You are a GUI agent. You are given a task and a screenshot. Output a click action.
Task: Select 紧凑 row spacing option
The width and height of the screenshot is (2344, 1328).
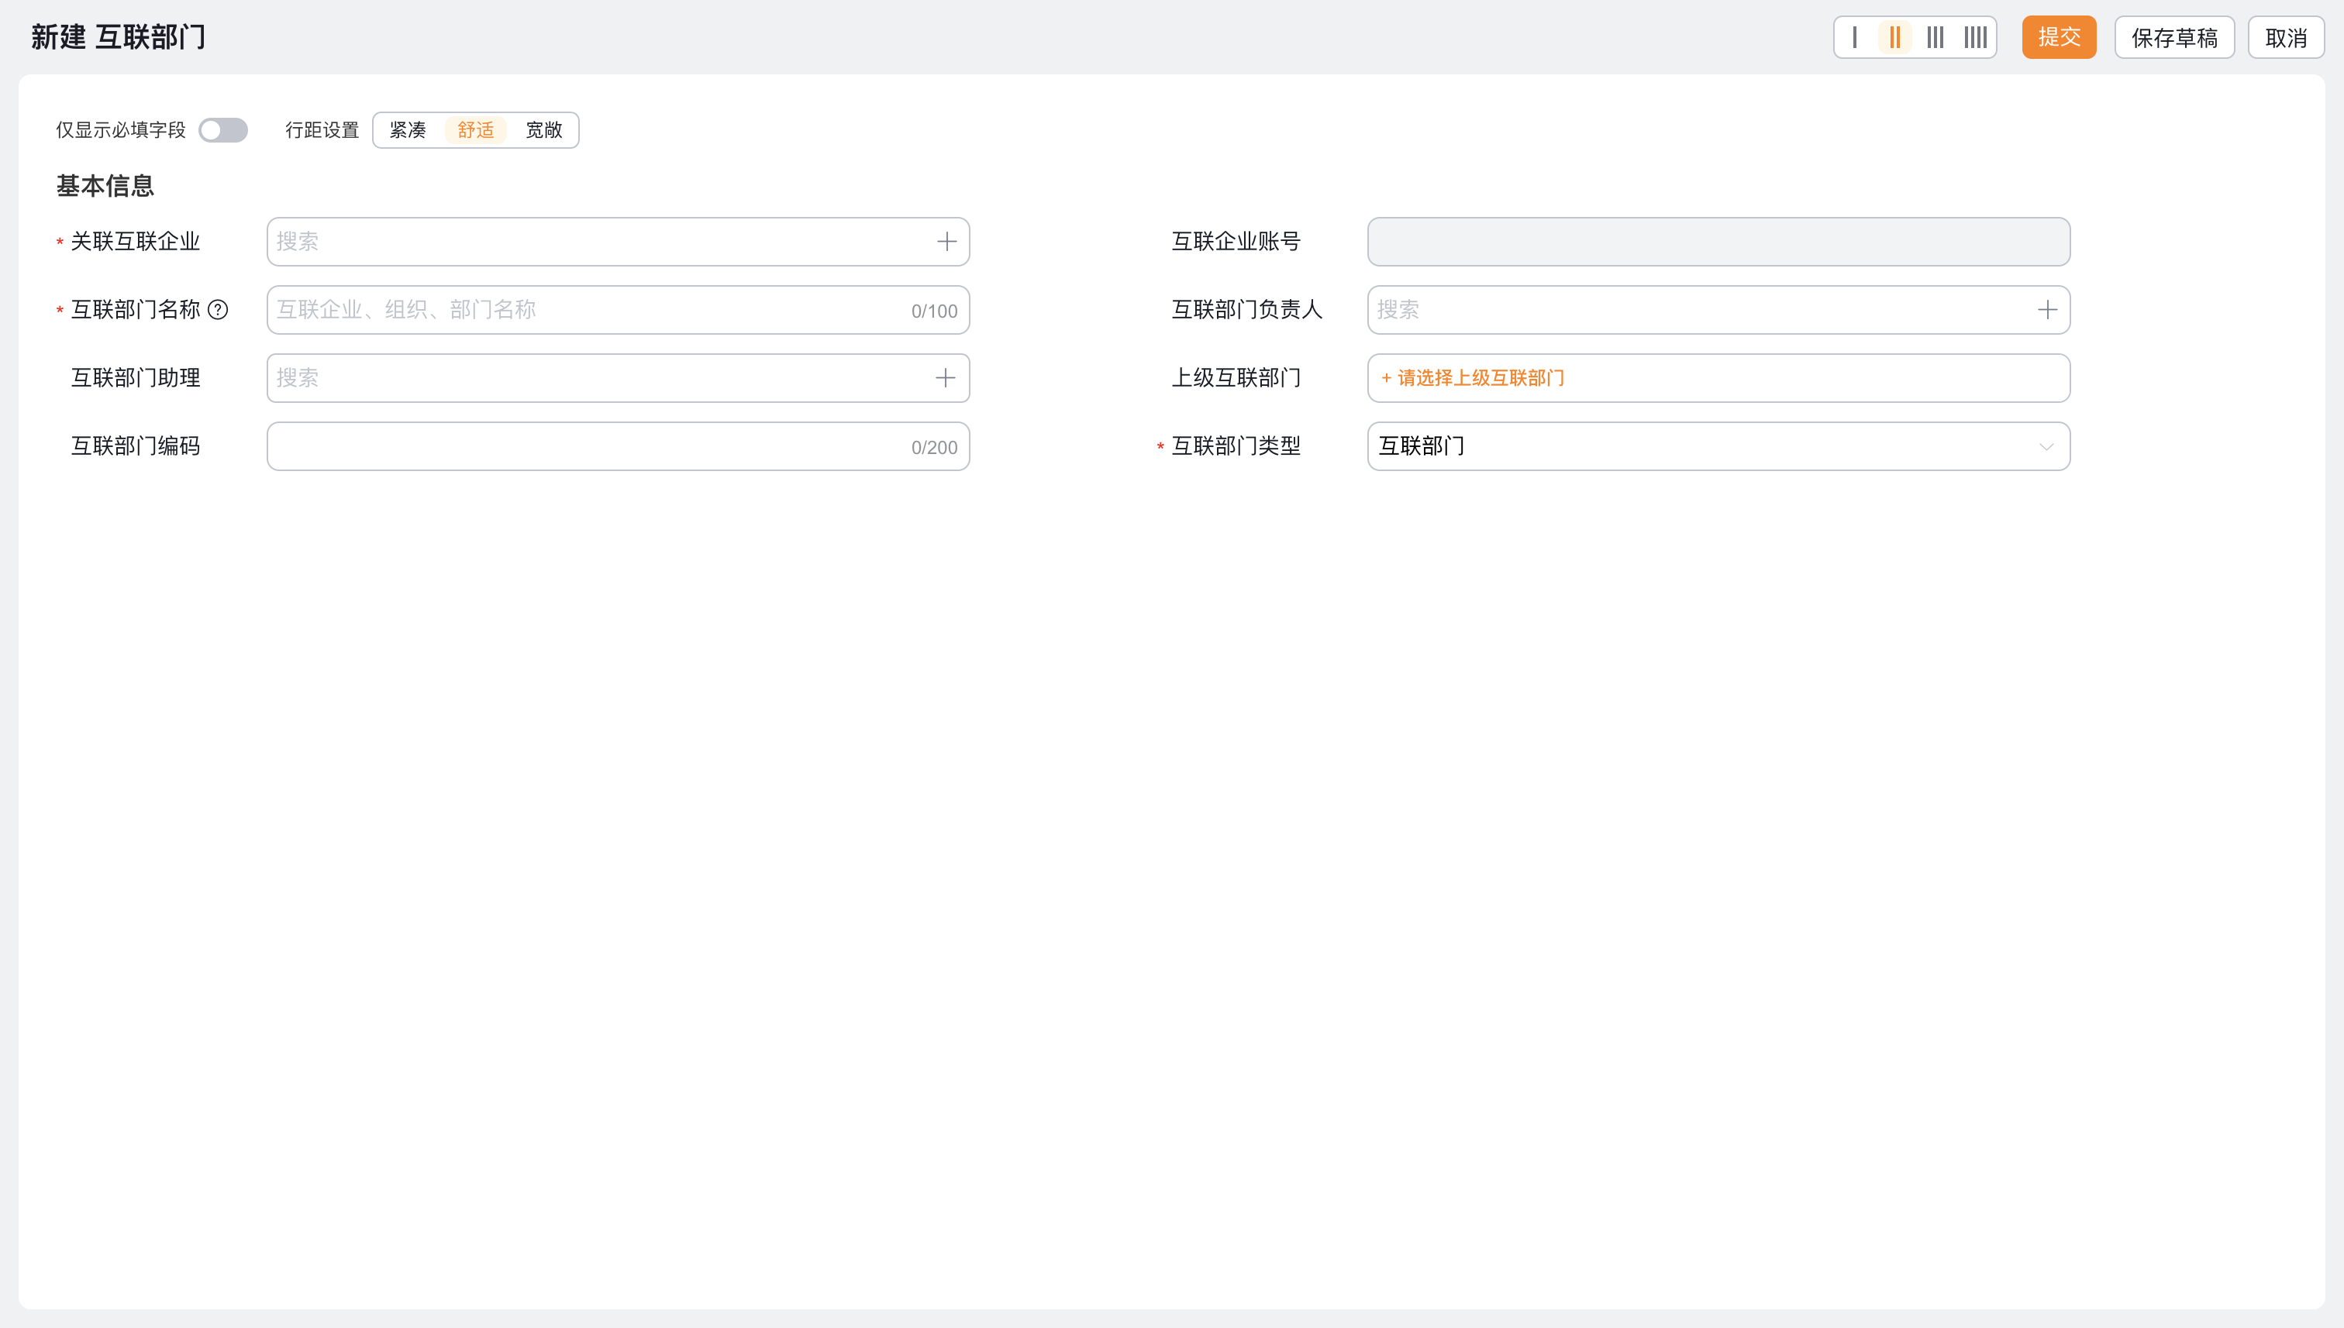(408, 130)
